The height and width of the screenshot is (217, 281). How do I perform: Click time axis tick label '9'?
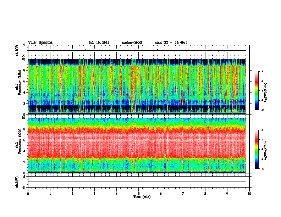click(227, 194)
